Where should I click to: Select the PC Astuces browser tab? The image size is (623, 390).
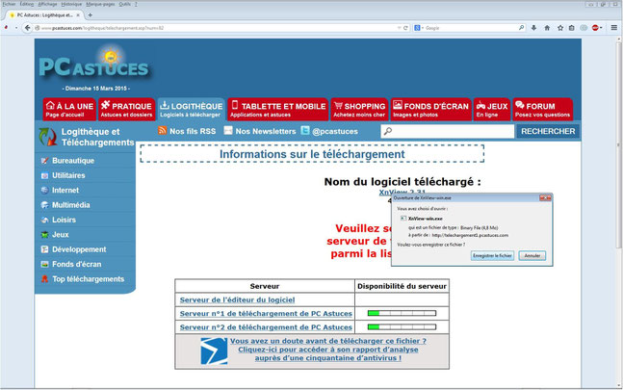[45, 15]
